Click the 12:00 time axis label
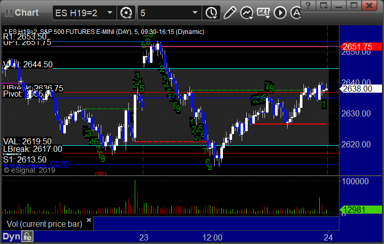Screen dimensions: 384x244 212,237
